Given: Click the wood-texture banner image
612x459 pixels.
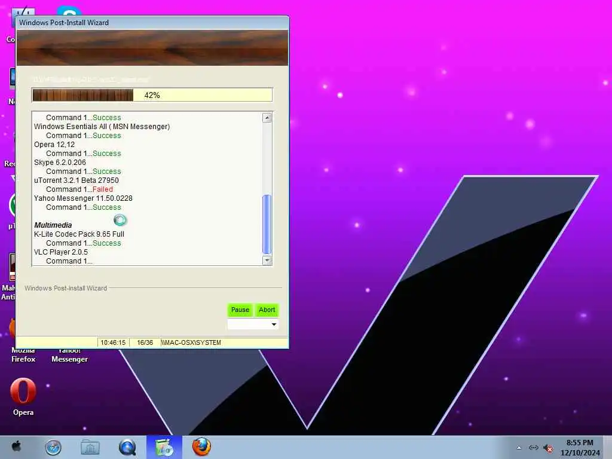Looking at the screenshot, I should (x=152, y=48).
